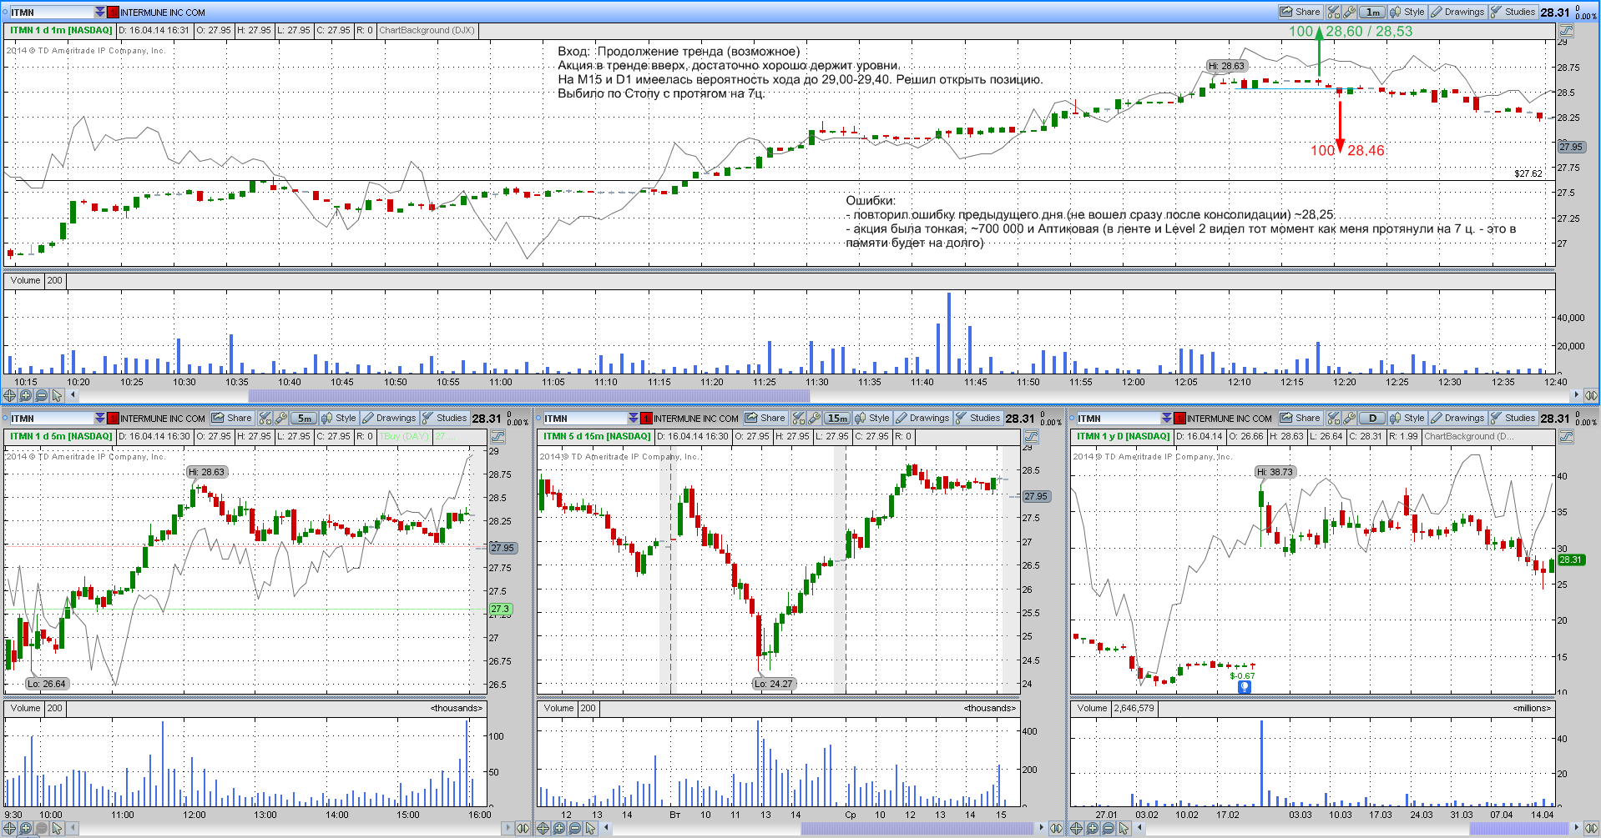This screenshot has height=838, width=1601.
Task: Open Edit studies flask icon in 5m chart
Action: 265,418
